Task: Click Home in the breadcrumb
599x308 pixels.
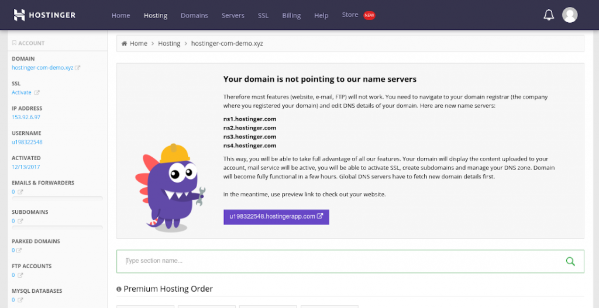Action: coord(138,43)
